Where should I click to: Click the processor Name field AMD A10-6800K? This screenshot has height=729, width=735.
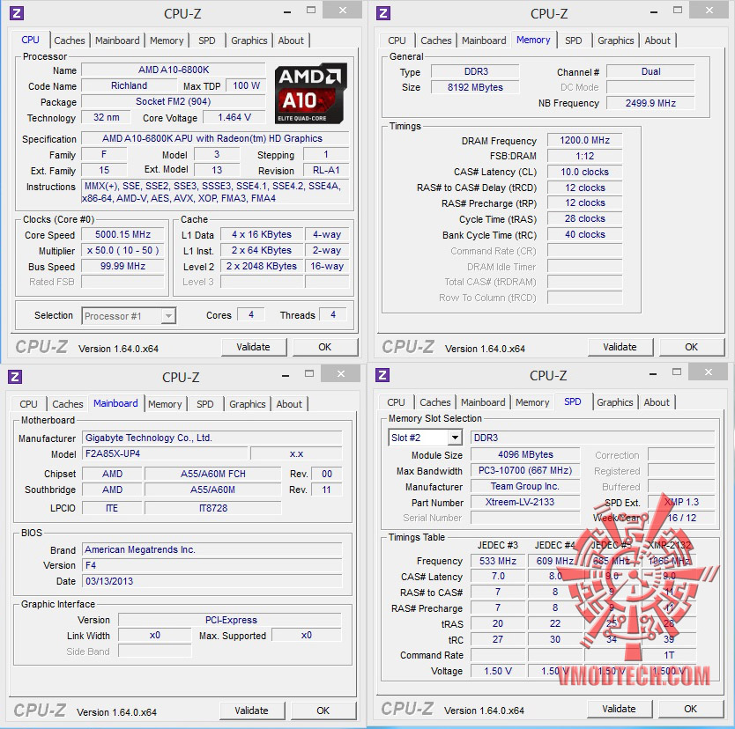coord(174,70)
